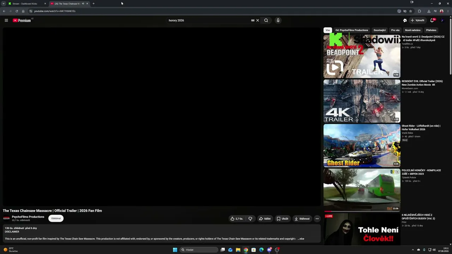Click the YouTube search input field
The height and width of the screenshot is (254, 452).
[208, 20]
